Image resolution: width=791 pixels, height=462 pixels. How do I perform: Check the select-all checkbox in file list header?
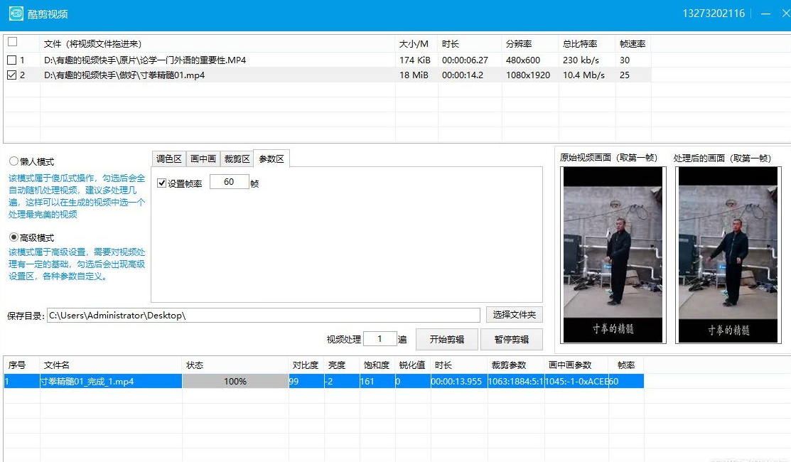click(11, 42)
